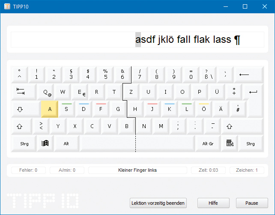Click the Tab key icon
The width and height of the screenshot is (275, 215).
coord(24,92)
